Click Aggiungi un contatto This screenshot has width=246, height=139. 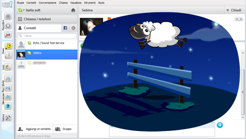pos(35,129)
